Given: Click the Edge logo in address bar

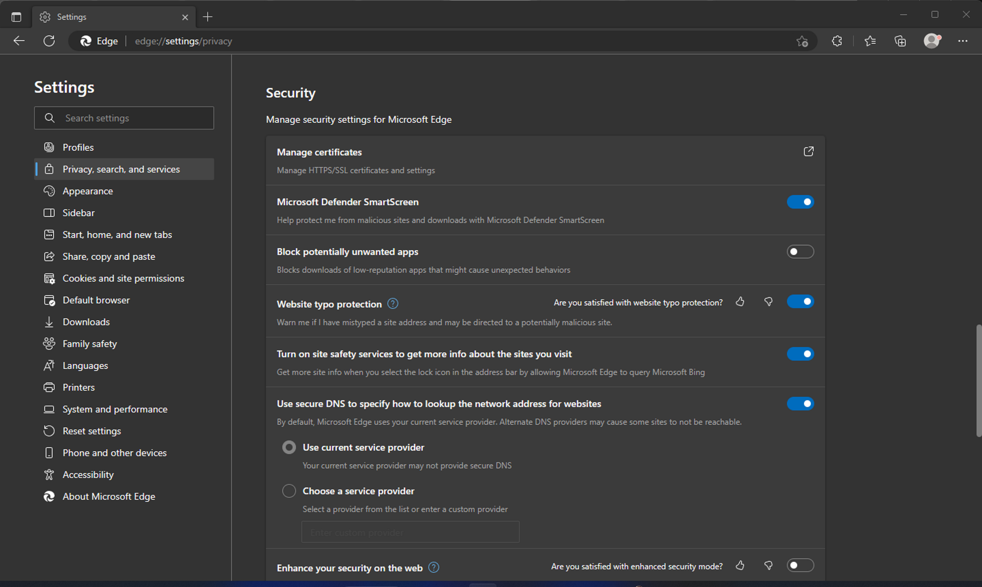Looking at the screenshot, I should [x=86, y=41].
